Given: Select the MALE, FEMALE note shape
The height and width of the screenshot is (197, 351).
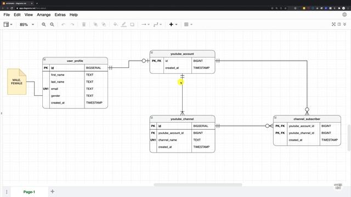Looking at the screenshot, I should coord(17,82).
